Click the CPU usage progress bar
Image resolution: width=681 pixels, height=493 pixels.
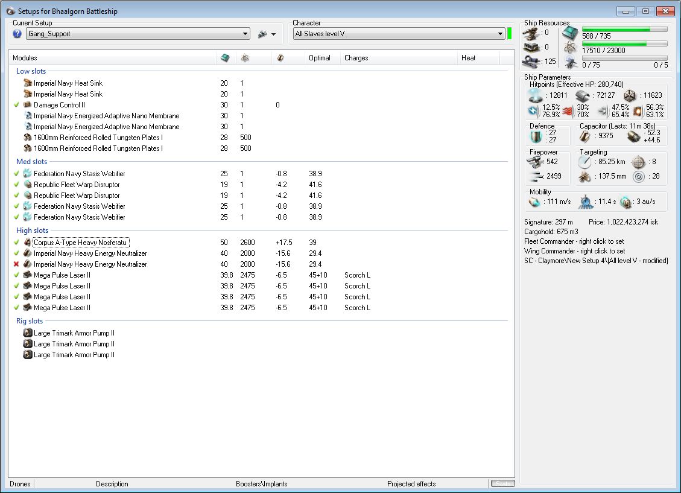click(624, 29)
